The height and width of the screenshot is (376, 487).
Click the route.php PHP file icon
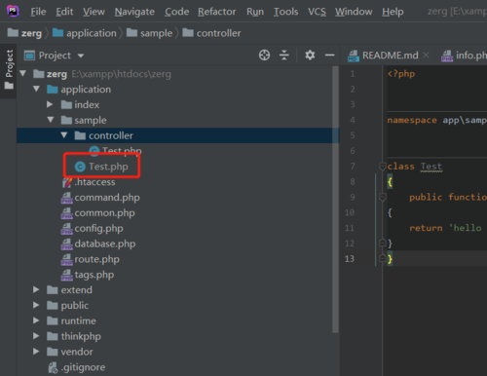[67, 259]
